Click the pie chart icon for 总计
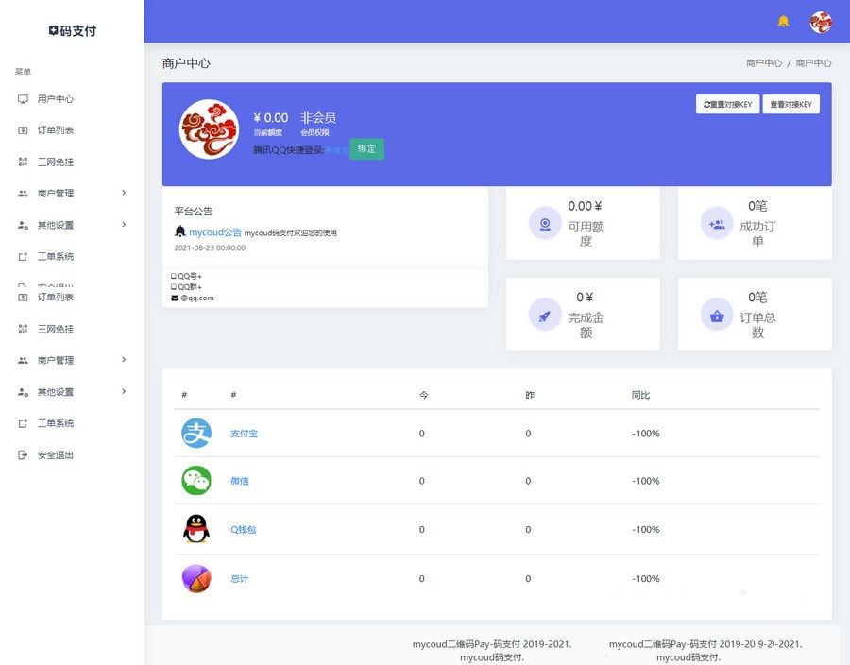 pos(196,578)
